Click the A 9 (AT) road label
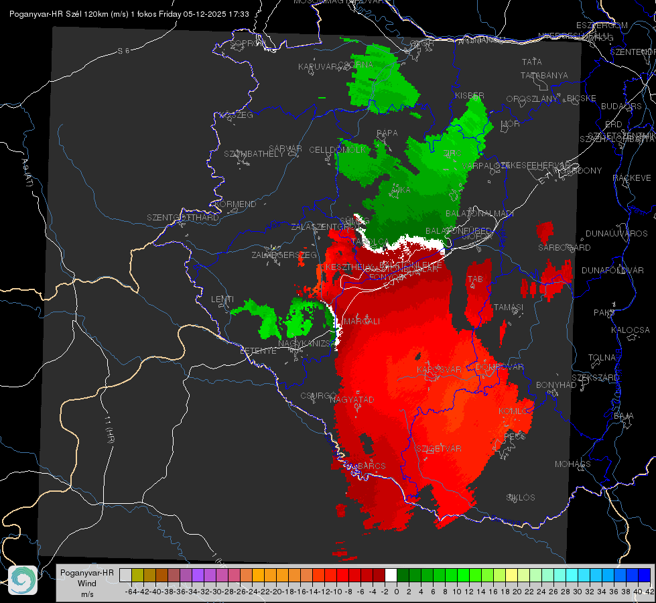Viewport: 656px width, 603px height. pos(27,173)
